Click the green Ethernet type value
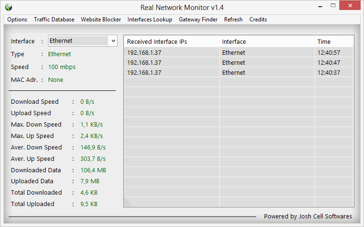The height and width of the screenshot is (227, 364). point(59,54)
